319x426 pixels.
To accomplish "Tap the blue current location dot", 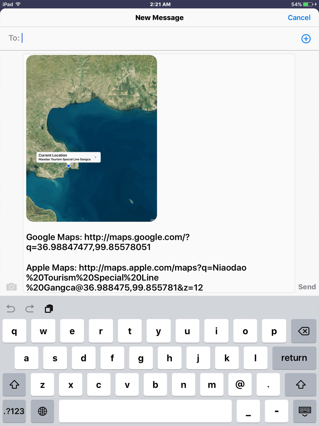I will (69, 166).
